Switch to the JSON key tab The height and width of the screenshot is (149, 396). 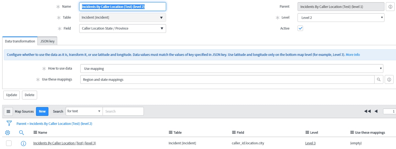(x=47, y=41)
